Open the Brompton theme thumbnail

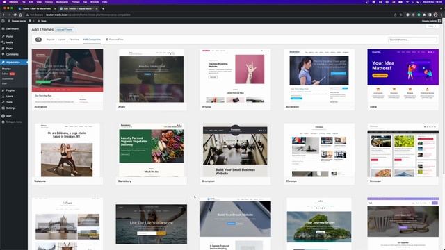(x=235, y=150)
